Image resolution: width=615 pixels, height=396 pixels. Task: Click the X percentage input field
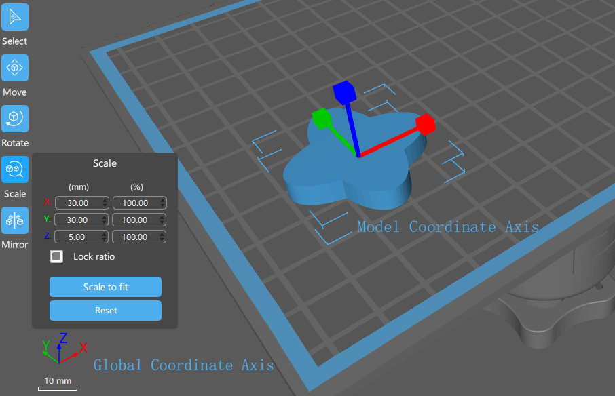[x=135, y=203]
